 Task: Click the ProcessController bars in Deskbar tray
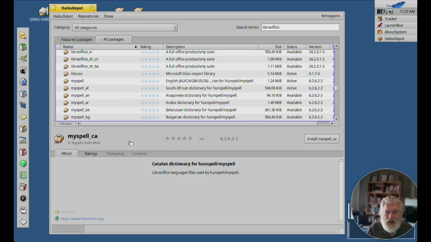tap(380, 11)
